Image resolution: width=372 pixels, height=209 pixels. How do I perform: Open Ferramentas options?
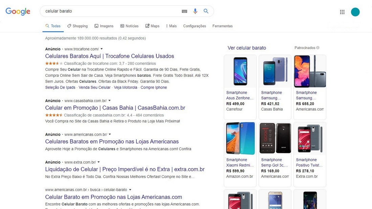point(222,26)
